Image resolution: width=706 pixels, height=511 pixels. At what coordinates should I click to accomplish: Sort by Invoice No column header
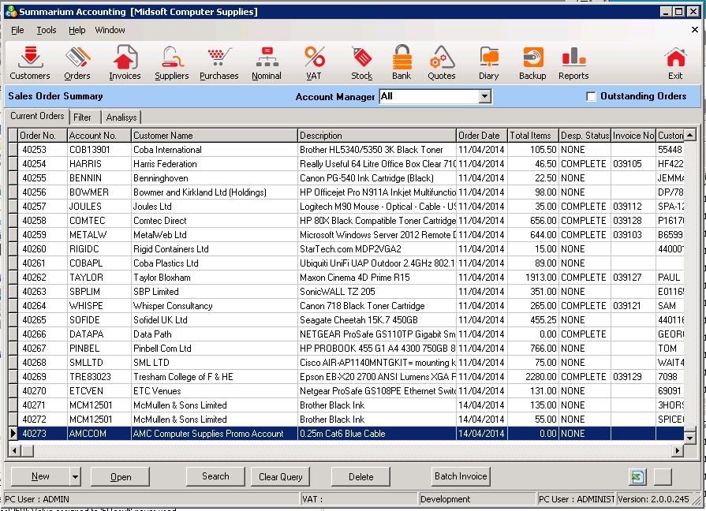633,135
